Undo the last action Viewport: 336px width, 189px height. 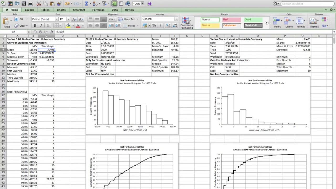[x=67, y=4]
